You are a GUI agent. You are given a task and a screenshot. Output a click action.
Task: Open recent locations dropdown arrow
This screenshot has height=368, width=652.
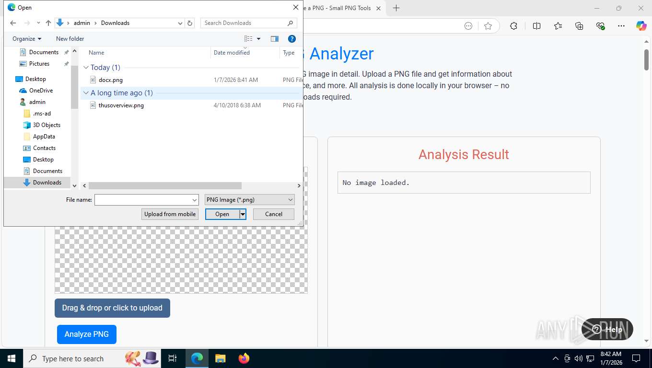[x=38, y=23]
